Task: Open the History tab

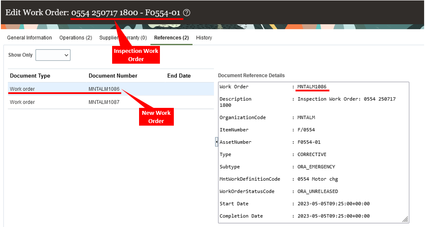Action: [x=204, y=38]
